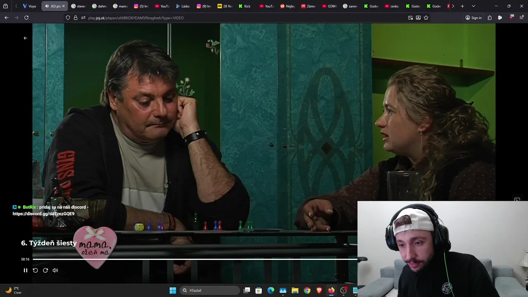Open a new tab with the plus button
This screenshot has height=297, width=528.
462,6
